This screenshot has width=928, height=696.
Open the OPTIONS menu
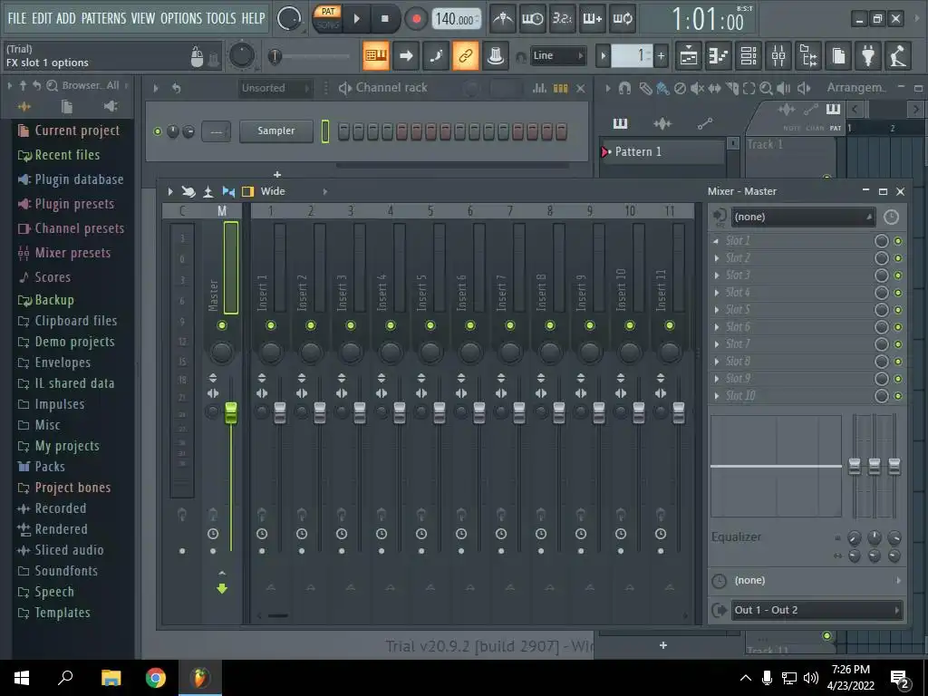tap(181, 18)
